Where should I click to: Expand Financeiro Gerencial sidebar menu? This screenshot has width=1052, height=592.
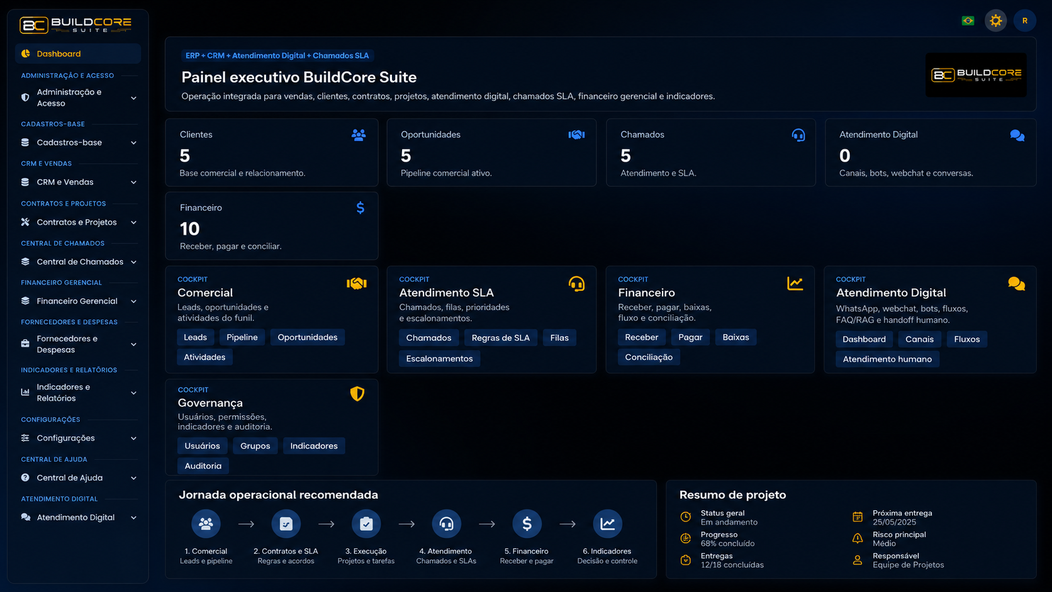coord(78,301)
